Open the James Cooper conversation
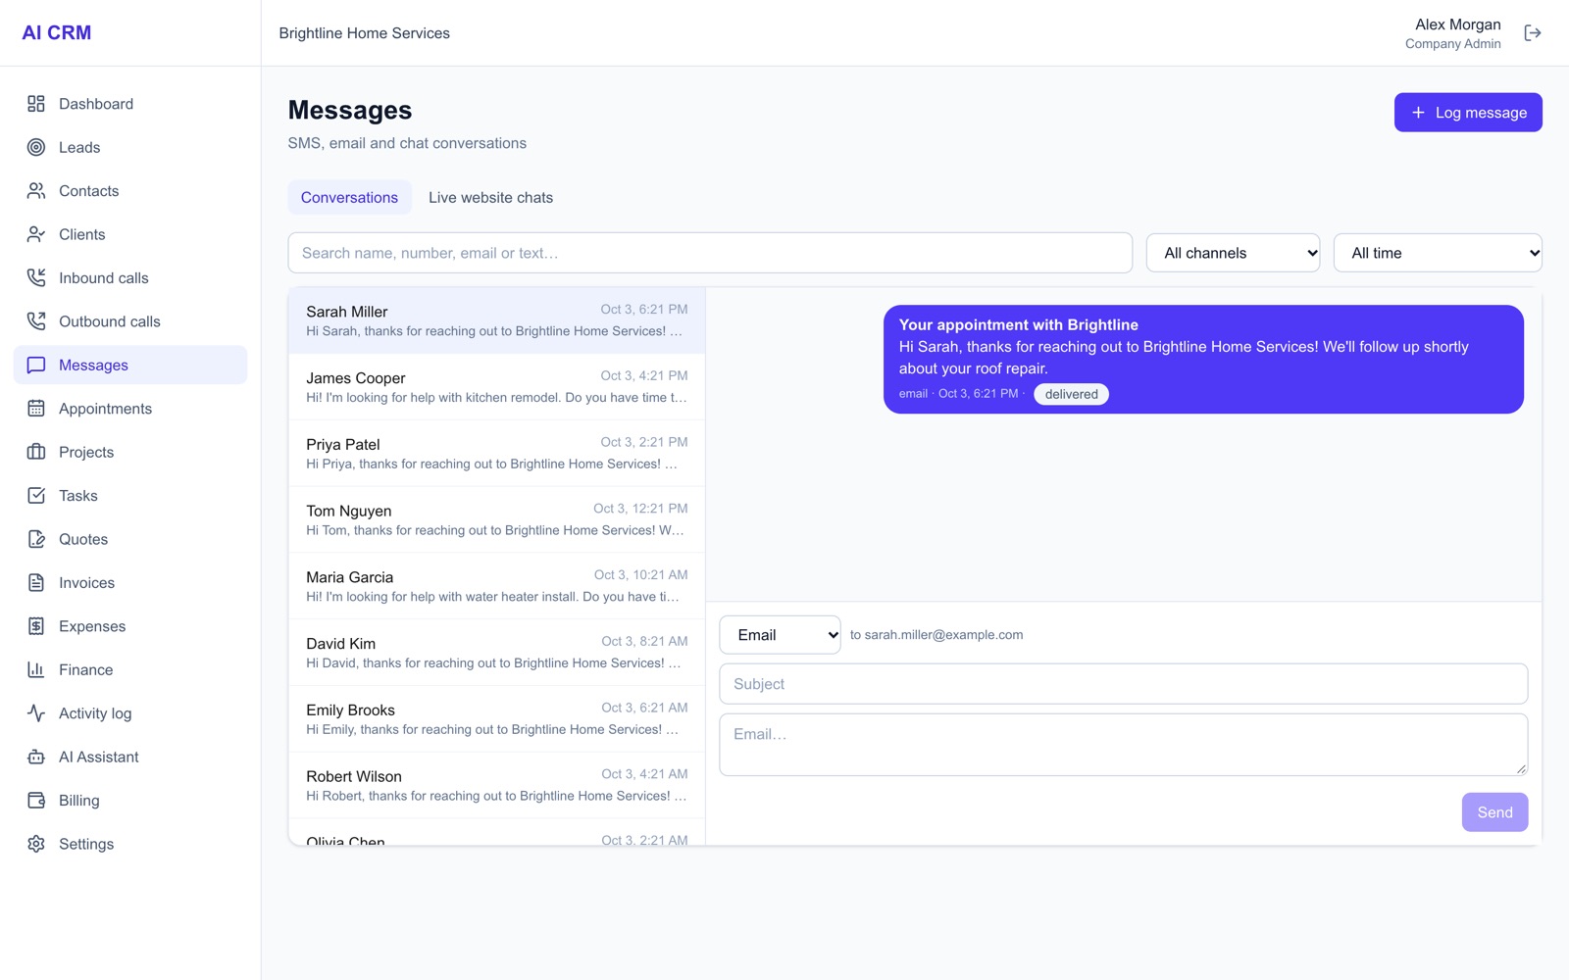This screenshot has width=1569, height=980. (497, 387)
